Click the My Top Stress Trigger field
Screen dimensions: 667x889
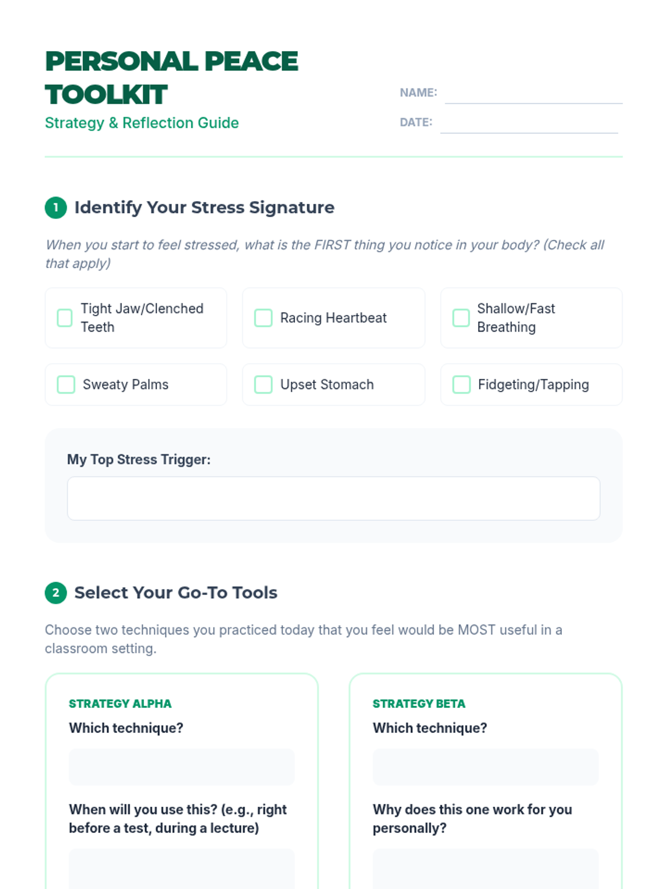coord(333,498)
